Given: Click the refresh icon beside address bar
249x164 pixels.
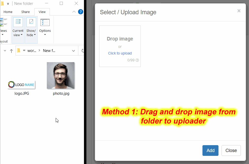Looking at the screenshot, I should [82, 51].
